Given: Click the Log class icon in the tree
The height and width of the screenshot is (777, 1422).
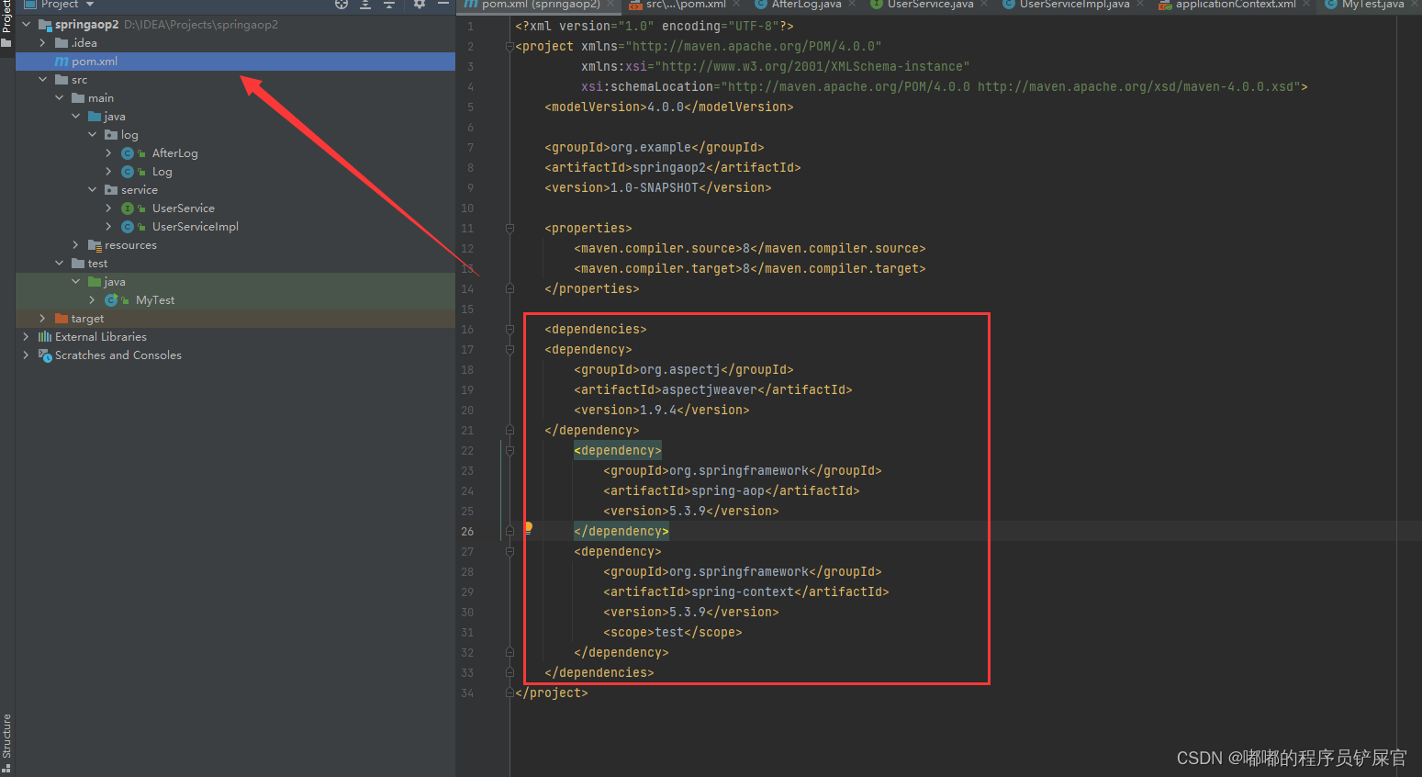Looking at the screenshot, I should coord(128,172).
